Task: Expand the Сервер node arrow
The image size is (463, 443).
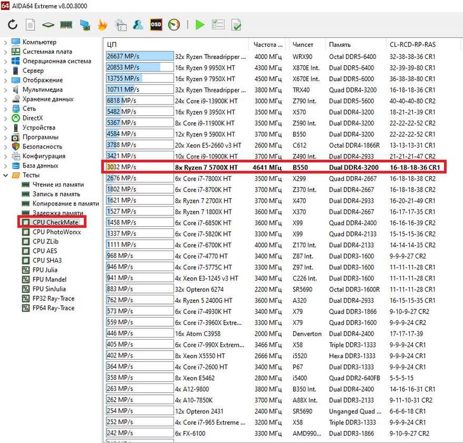Action: click(5, 70)
